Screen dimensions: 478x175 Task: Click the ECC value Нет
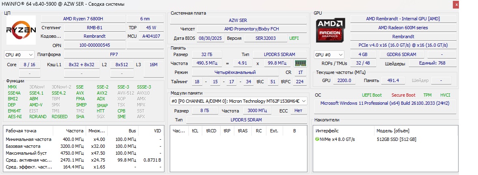pyautogui.click(x=299, y=111)
